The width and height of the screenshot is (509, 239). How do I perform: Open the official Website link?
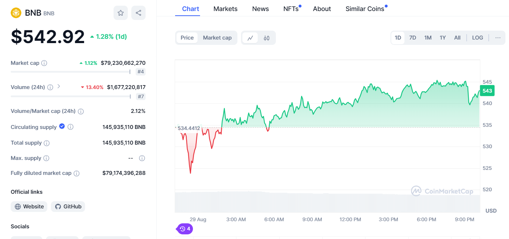29,207
